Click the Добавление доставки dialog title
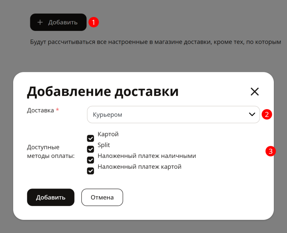Screen dimensions: 287x233 [x=103, y=91]
